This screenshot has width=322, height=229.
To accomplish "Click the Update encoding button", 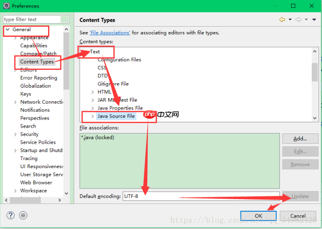I will tap(300, 196).
